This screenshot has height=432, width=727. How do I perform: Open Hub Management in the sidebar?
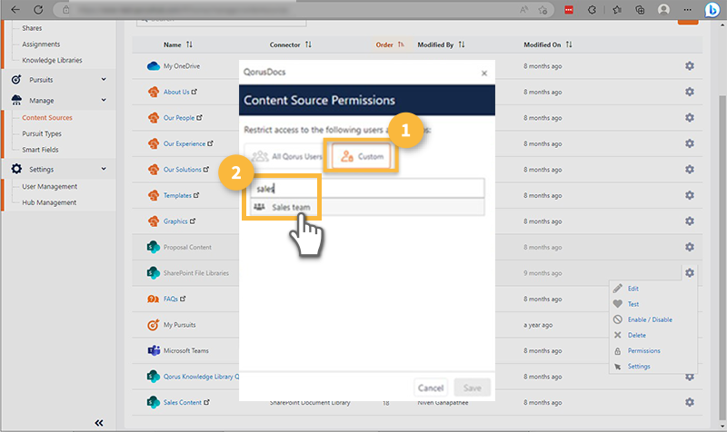pyautogui.click(x=49, y=202)
